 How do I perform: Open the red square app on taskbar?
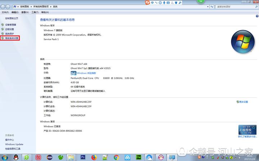pos(38,157)
